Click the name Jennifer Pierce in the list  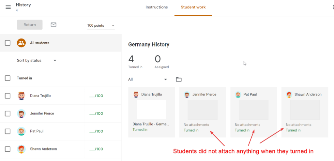pyautogui.click(x=42, y=113)
